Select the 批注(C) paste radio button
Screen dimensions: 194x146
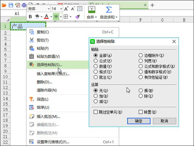pyautogui.click(x=96, y=77)
